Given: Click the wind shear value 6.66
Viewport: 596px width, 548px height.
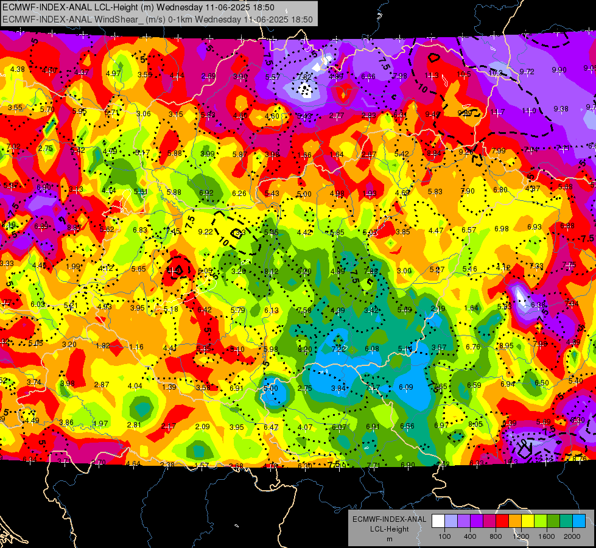Looking at the screenshot, I should pyautogui.click(x=368, y=77).
